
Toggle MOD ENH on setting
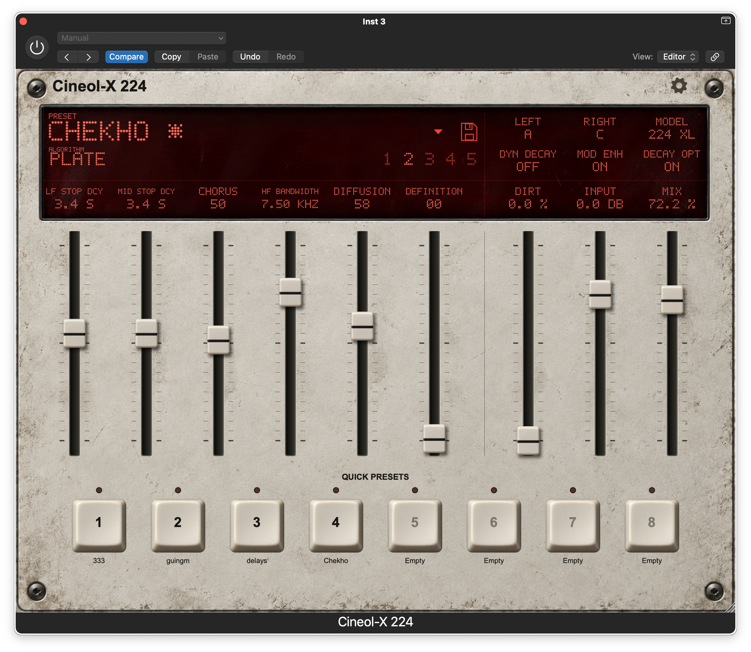[x=600, y=160]
